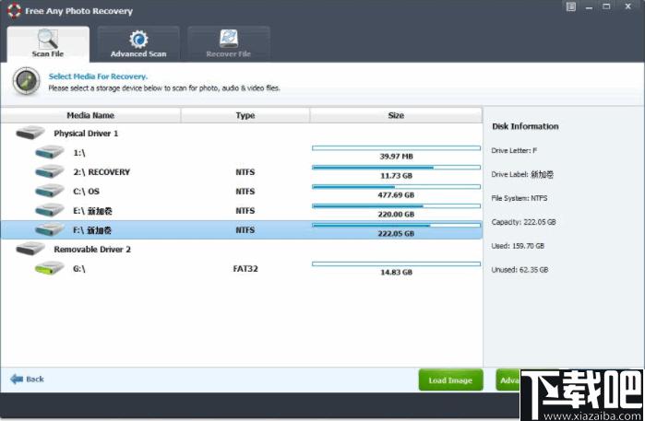Click the Removable Driver 2 disk icon
The height and width of the screenshot is (421, 645).
pyautogui.click(x=30, y=249)
